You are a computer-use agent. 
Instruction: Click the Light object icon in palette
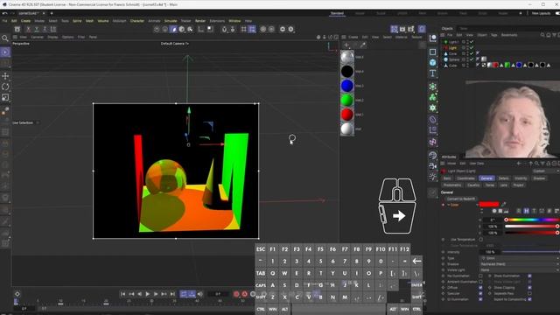point(433,177)
